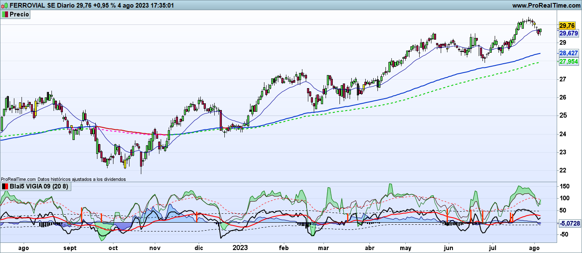Click the yellow 29,76 current price tag
582x253 pixels.
(566, 26)
